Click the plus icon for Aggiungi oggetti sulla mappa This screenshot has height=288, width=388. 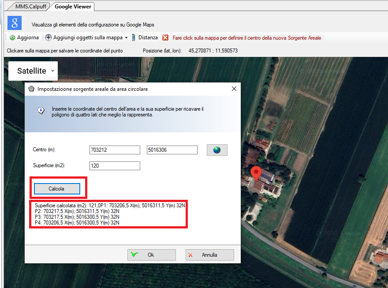[x=48, y=38]
